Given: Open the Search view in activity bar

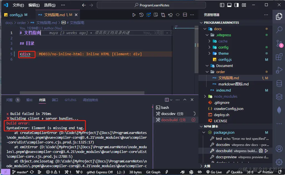Looking at the screenshot, I should [279, 30].
